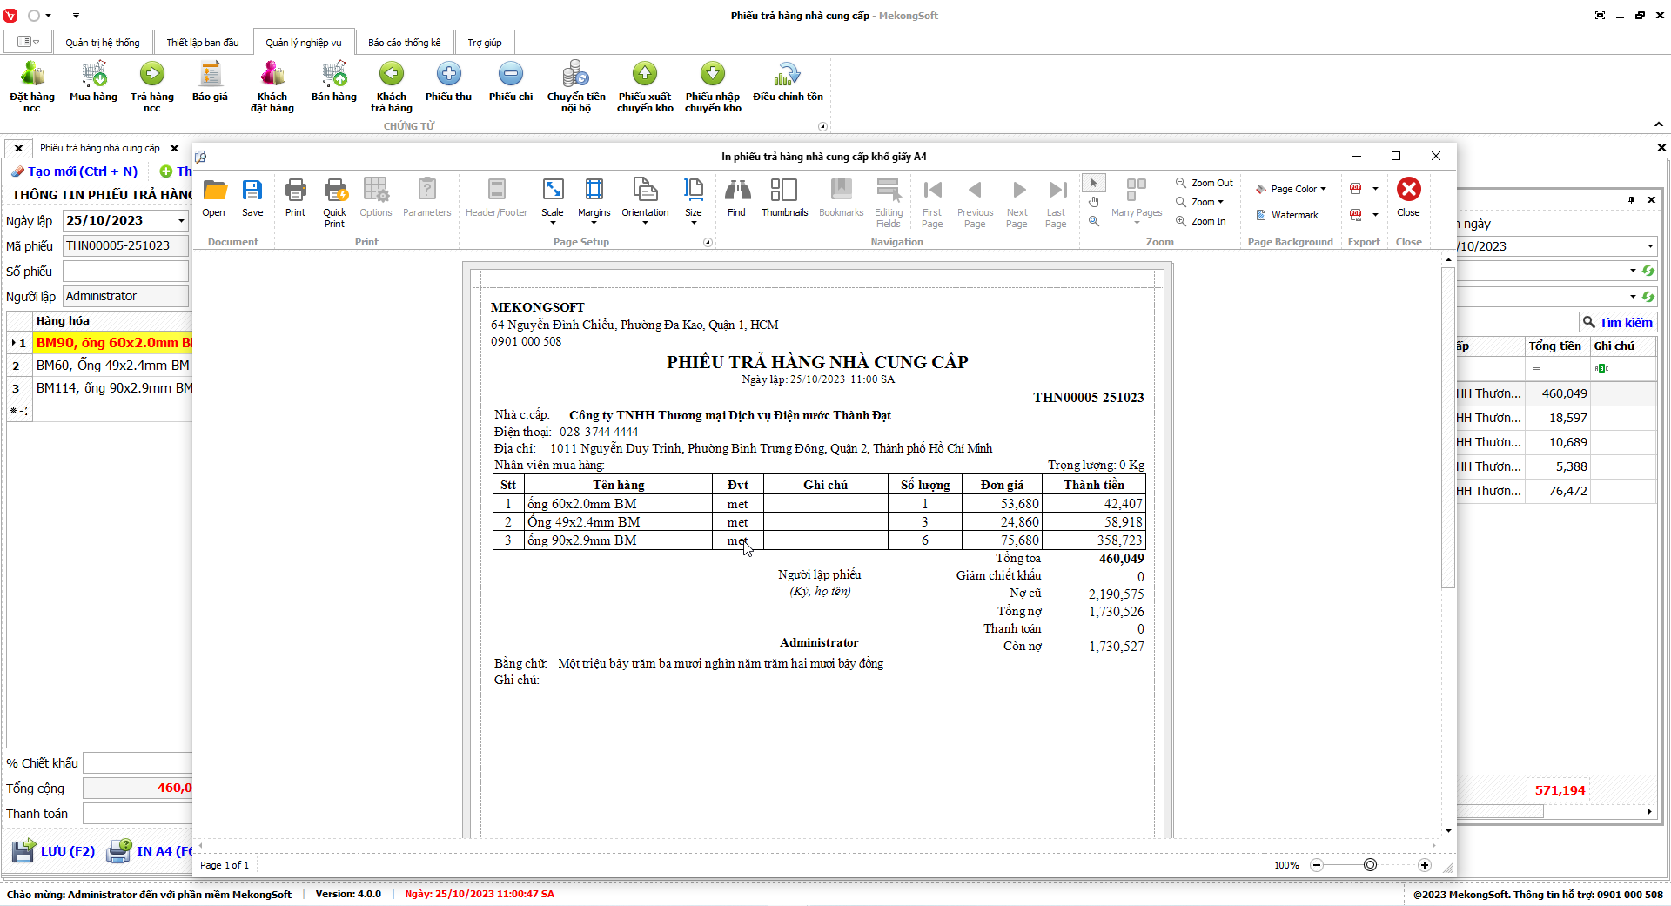Image resolution: width=1671 pixels, height=906 pixels.
Task: Jump to Last Page in preview
Action: [1057, 203]
